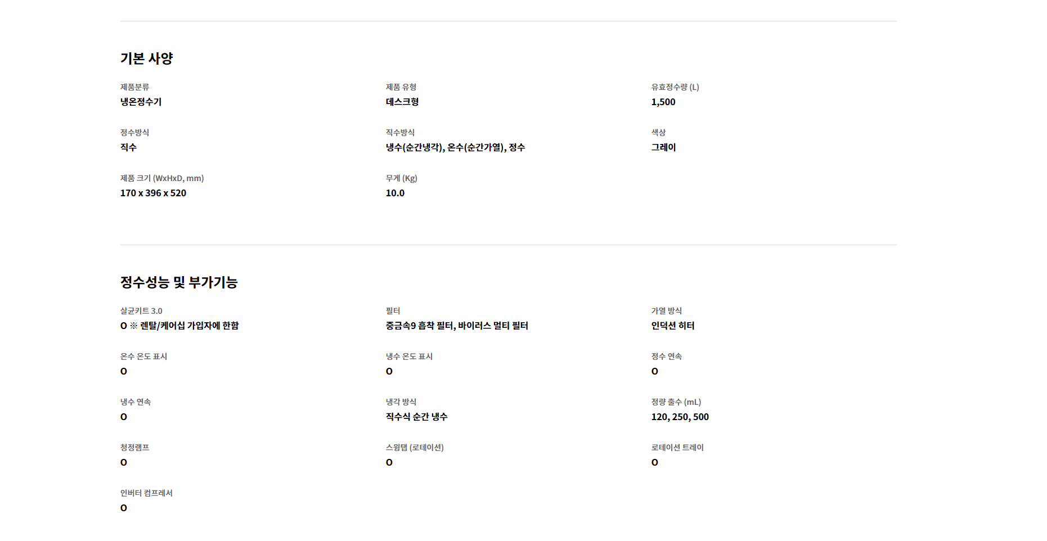
Task: Select the 냉온정수기 product category value
Action: [141, 102]
